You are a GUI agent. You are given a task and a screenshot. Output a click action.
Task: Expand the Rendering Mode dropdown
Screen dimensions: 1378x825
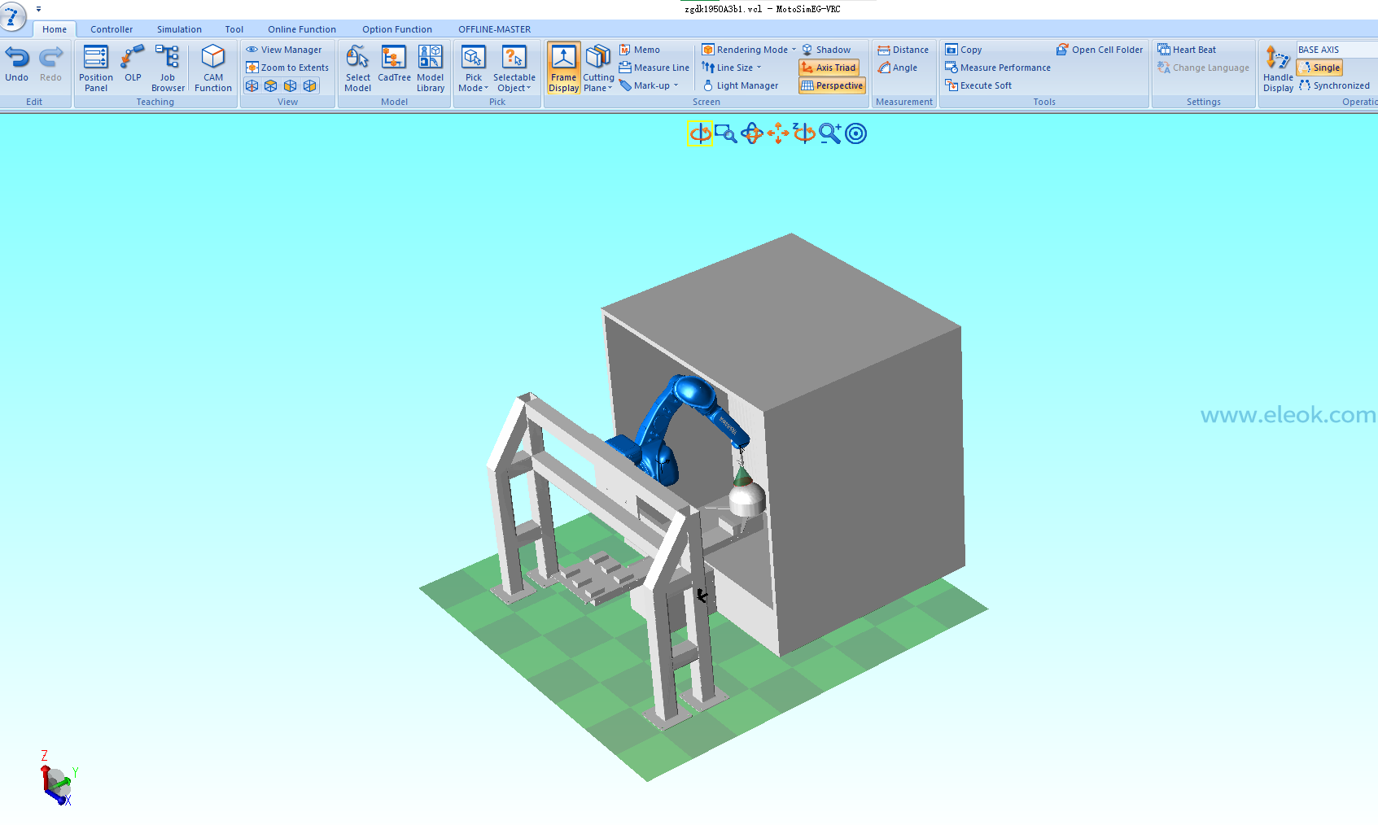pos(750,50)
